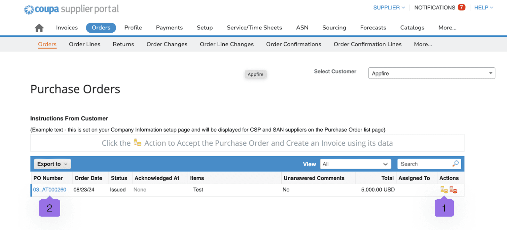Open the Select Customer Appfire dropdown

point(431,73)
